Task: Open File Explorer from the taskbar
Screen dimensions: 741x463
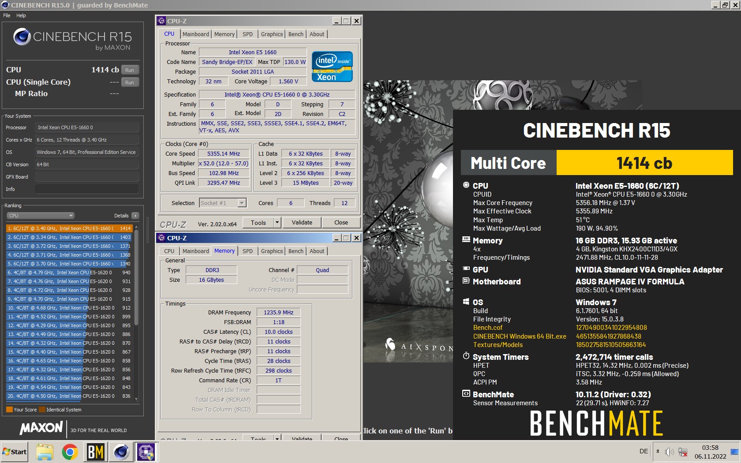Action: [45, 452]
